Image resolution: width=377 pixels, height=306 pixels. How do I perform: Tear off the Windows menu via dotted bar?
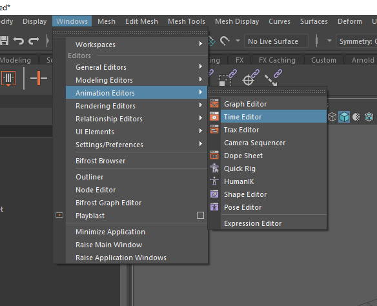click(130, 32)
